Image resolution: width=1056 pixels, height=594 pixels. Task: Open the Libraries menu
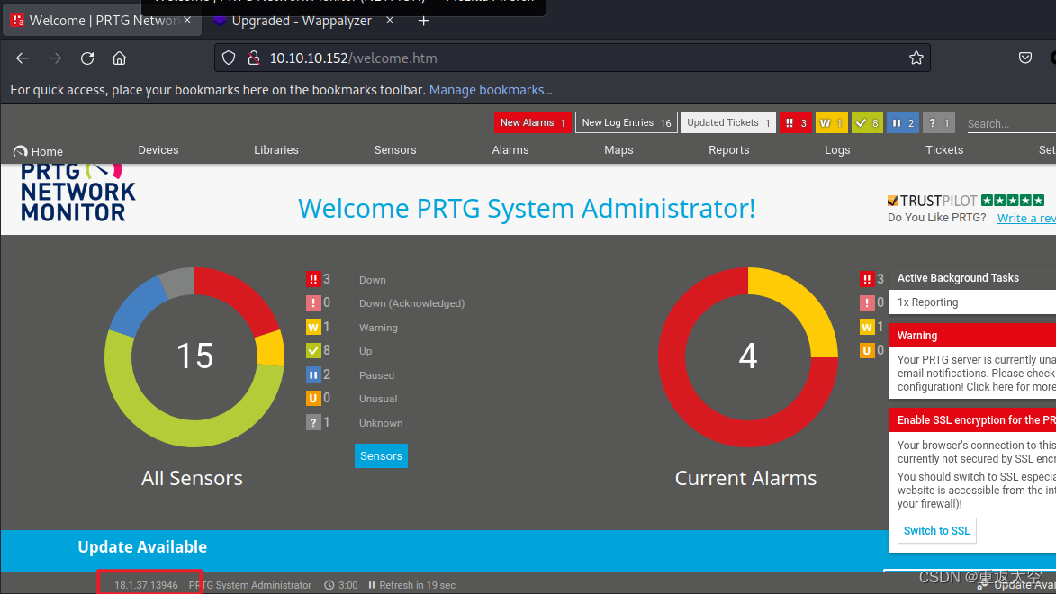276,150
